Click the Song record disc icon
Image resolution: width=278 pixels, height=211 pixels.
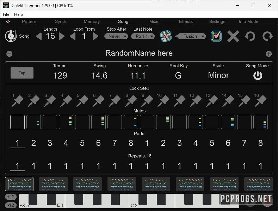click(x=11, y=36)
